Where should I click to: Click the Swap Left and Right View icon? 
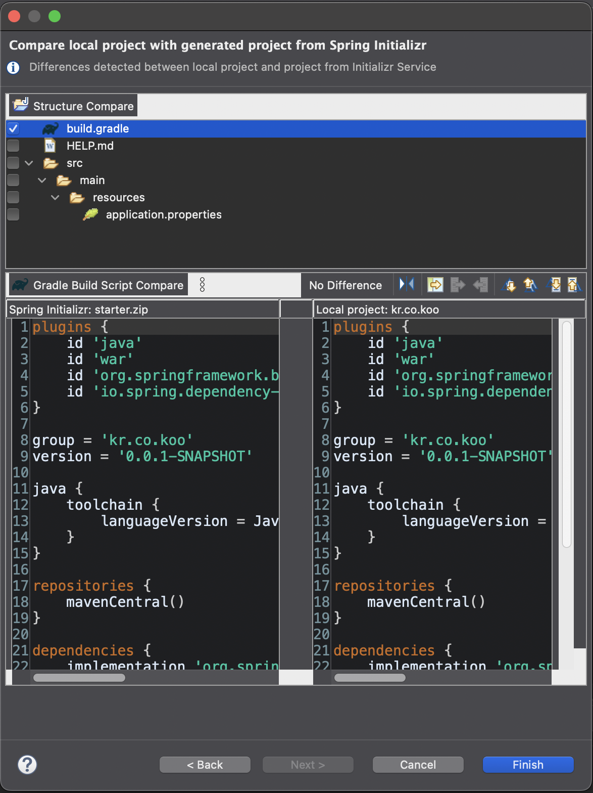pyautogui.click(x=407, y=284)
